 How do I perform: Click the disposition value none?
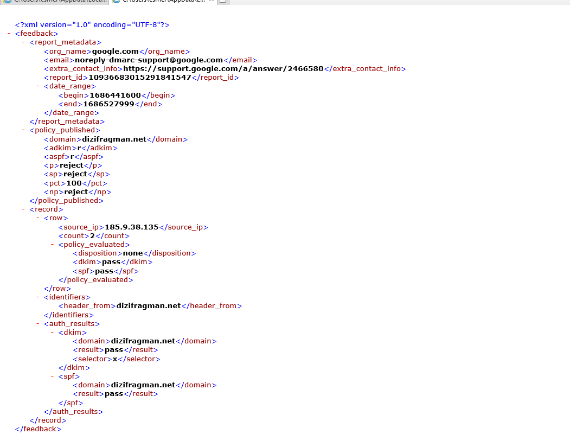[x=133, y=253]
